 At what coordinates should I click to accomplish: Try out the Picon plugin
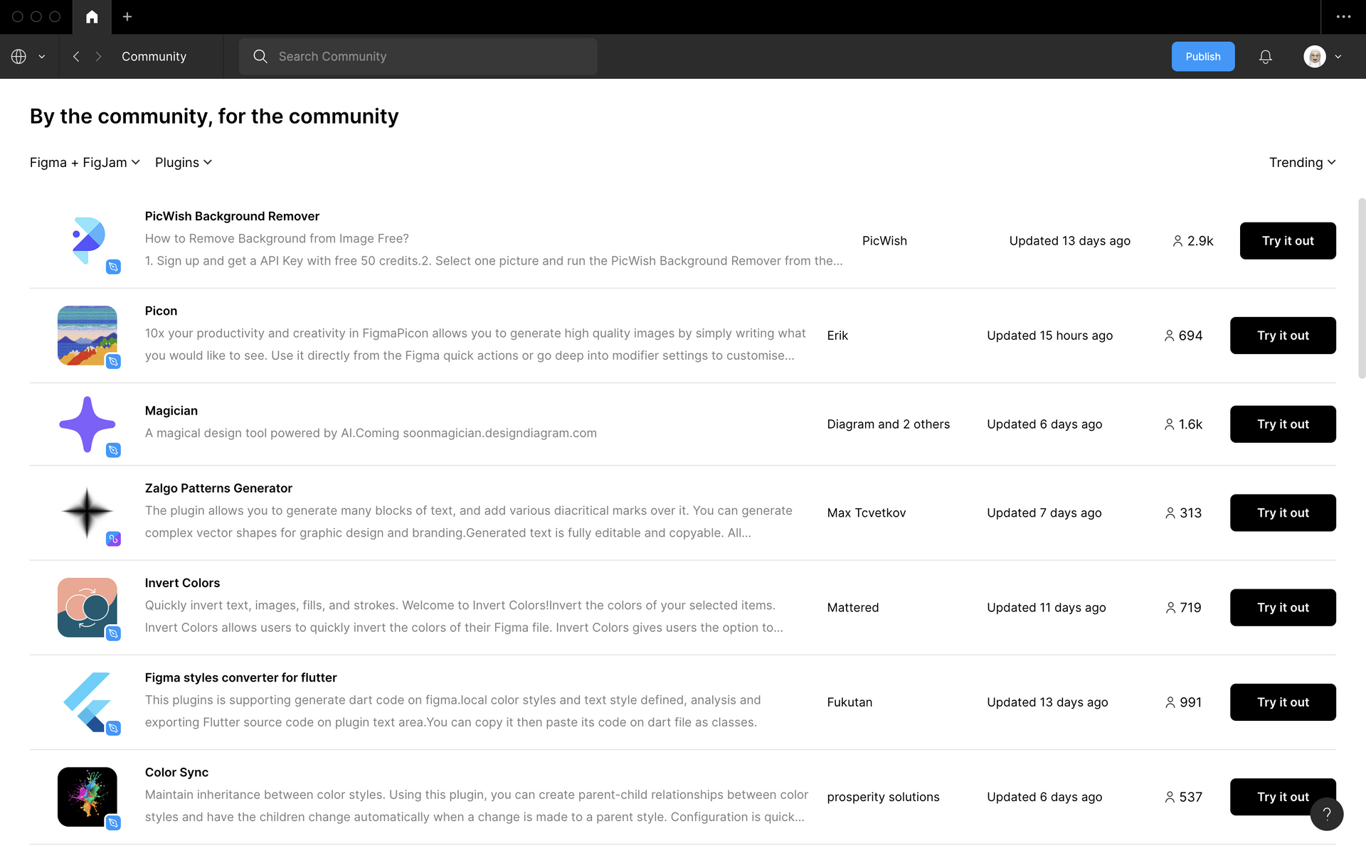pos(1283,335)
